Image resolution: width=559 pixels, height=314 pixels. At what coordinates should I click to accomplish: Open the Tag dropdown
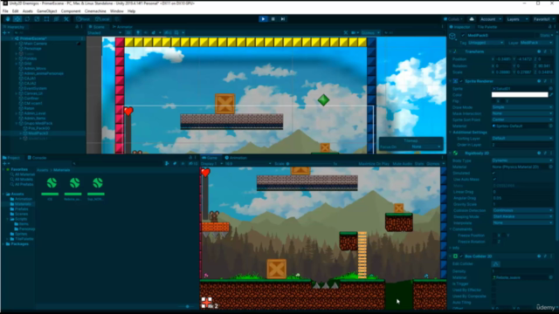pos(486,43)
